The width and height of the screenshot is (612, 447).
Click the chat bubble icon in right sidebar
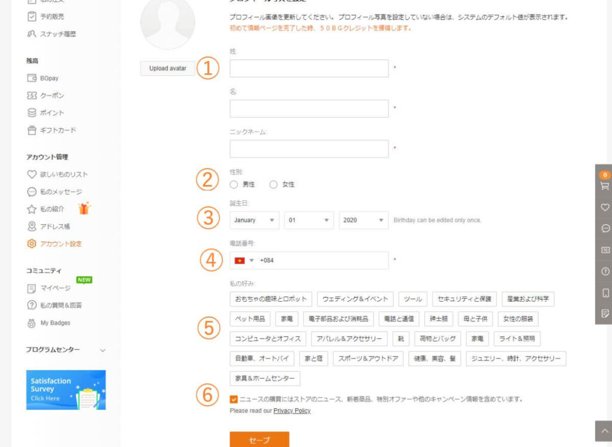pos(605,229)
